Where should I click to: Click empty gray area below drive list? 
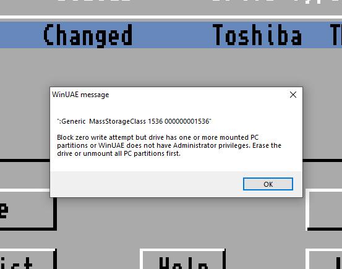[x=171, y=66]
